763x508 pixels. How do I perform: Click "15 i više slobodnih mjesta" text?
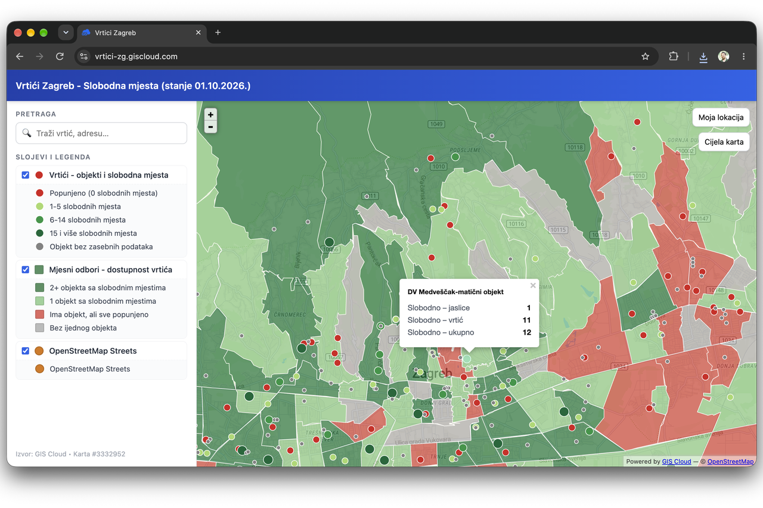pyautogui.click(x=94, y=233)
